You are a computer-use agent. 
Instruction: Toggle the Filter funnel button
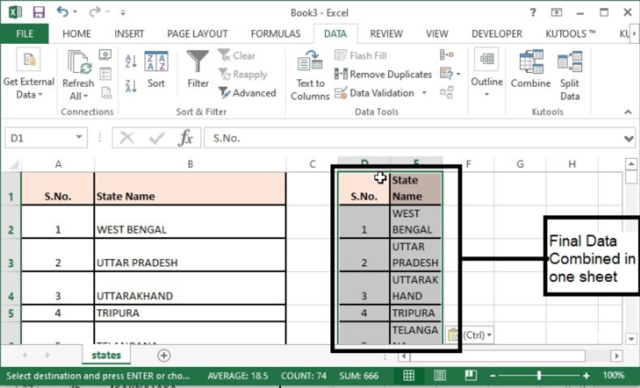click(198, 70)
